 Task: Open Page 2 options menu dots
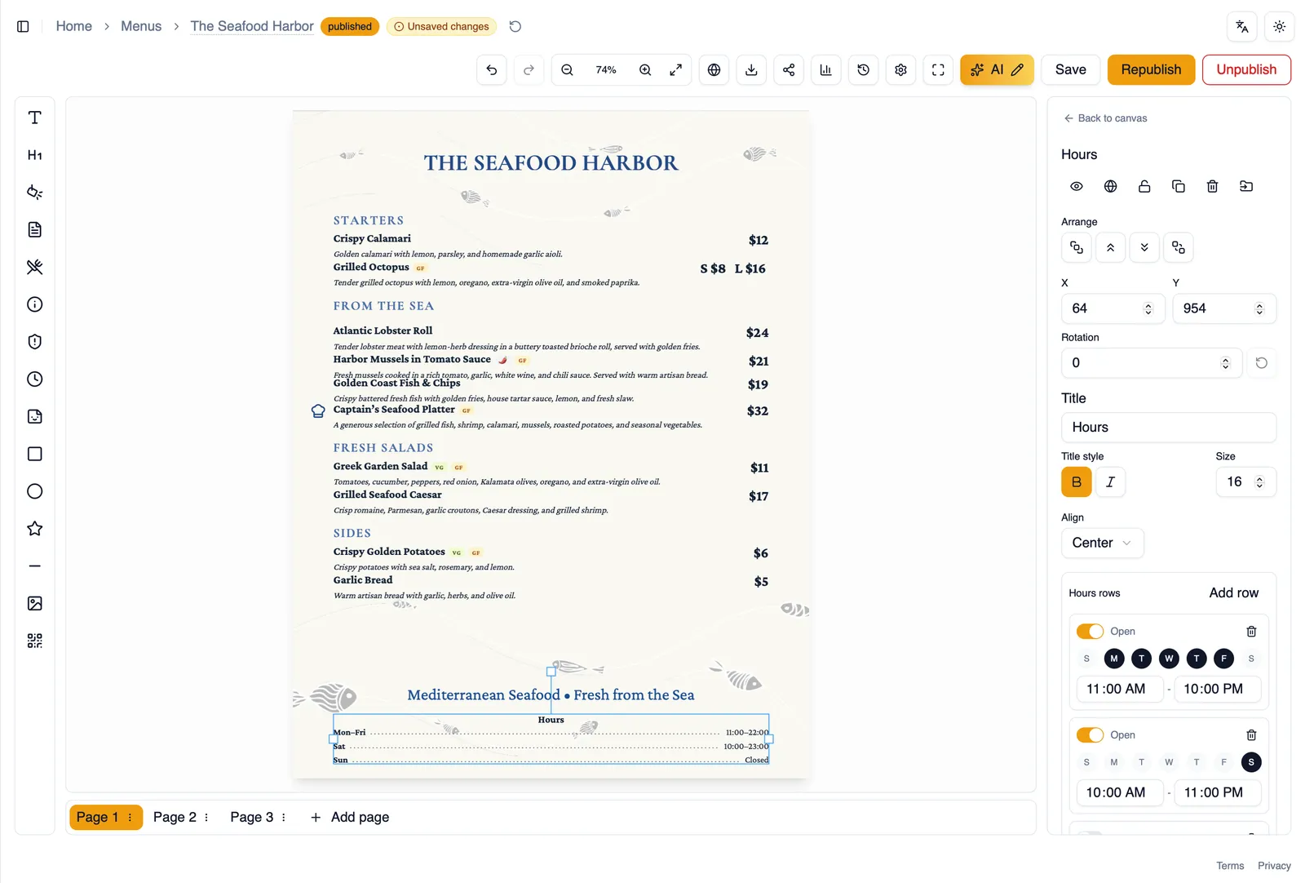[x=206, y=818]
